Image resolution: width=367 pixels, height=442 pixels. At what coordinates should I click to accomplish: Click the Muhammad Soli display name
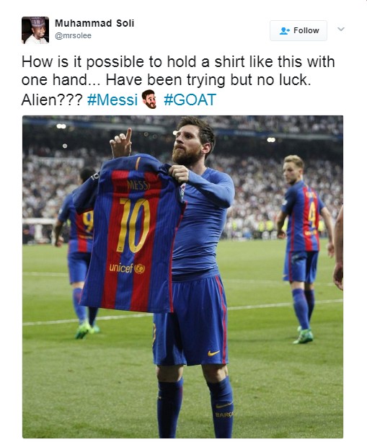(94, 23)
